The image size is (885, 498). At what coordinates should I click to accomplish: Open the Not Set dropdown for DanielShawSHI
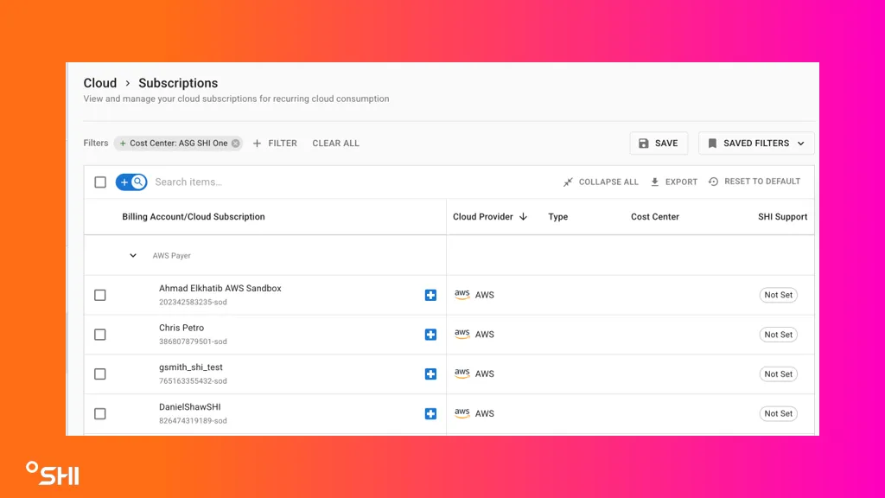779,413
